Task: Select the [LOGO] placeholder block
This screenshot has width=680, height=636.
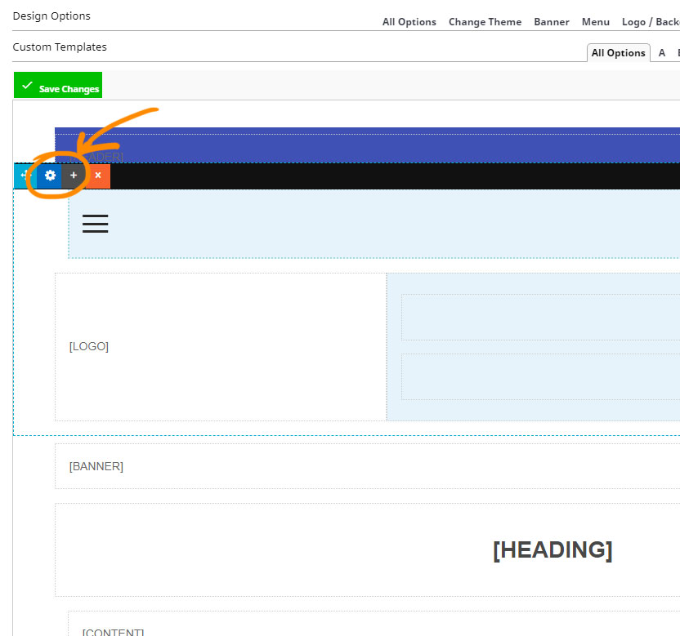Action: (x=89, y=346)
